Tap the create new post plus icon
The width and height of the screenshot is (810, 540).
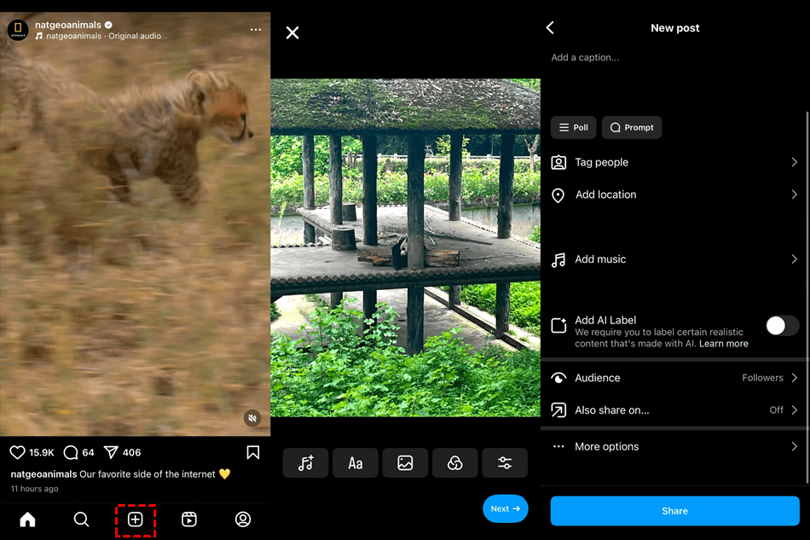pos(136,519)
